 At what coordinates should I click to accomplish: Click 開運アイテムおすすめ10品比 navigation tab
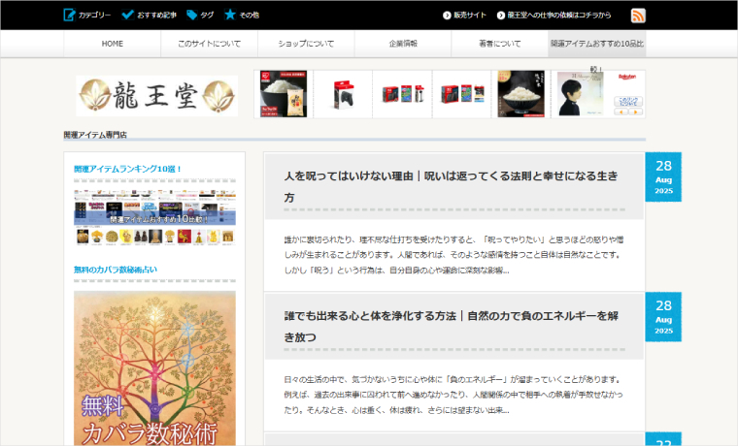tap(596, 44)
